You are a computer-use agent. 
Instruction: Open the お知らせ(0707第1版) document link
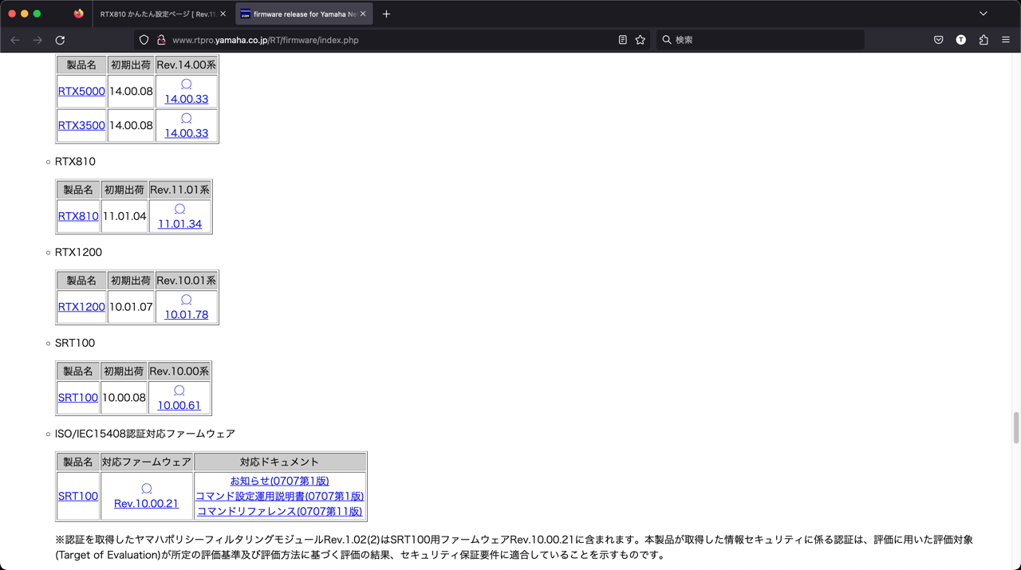coord(280,481)
